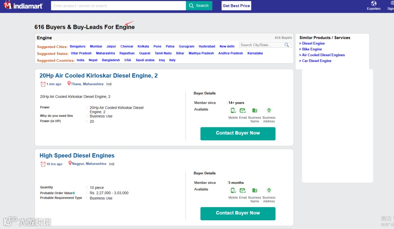
Task: Focus the Search City/State field
Action: tap(262, 45)
